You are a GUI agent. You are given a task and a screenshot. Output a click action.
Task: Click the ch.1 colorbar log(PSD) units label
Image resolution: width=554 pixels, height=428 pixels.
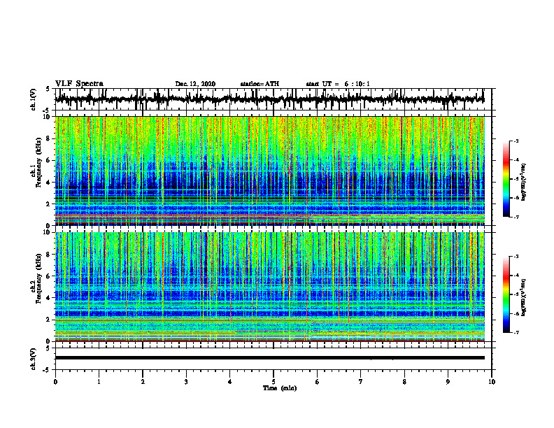tap(524, 182)
